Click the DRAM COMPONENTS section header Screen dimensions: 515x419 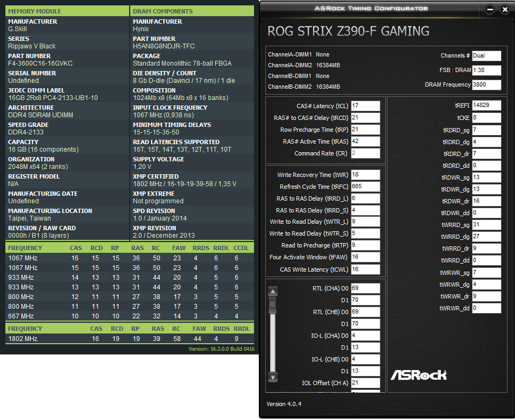pyautogui.click(x=192, y=11)
